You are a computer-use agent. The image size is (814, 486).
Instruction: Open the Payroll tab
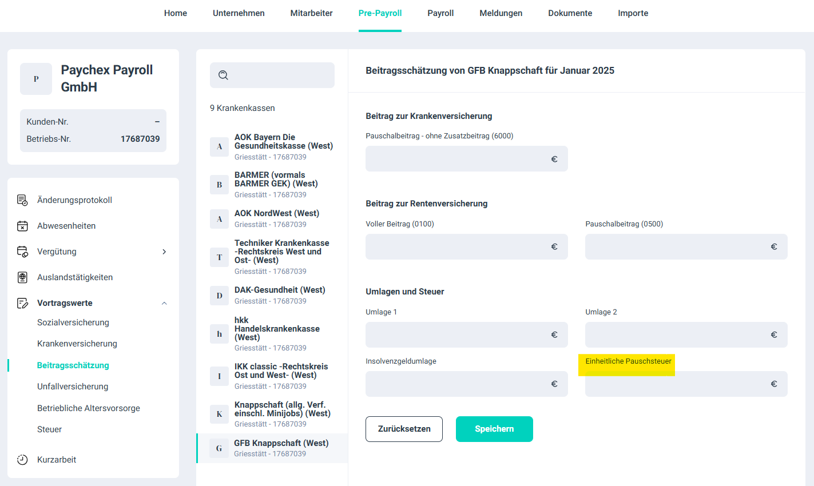tap(440, 13)
